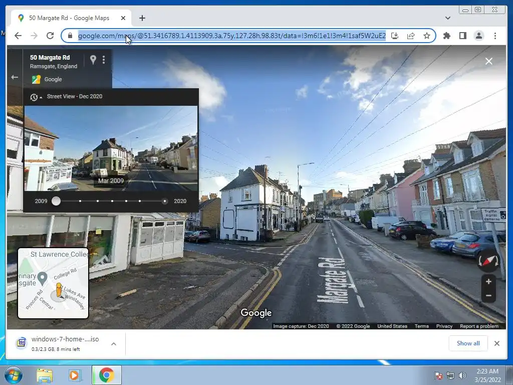This screenshot has height=385, width=513.
Task: Open Chrome three-dot menu
Action: [495, 36]
